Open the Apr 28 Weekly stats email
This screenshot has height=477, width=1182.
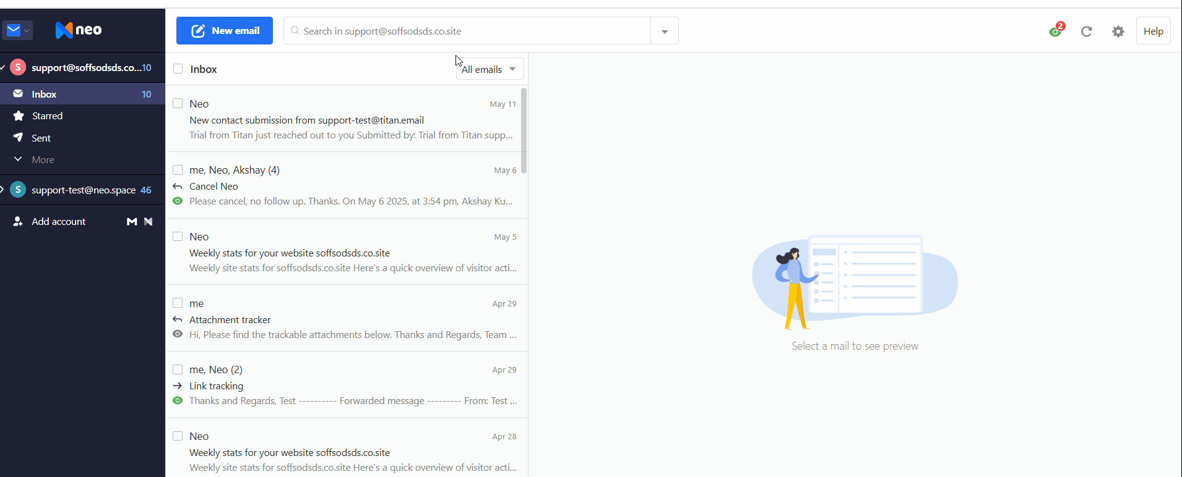pyautogui.click(x=347, y=448)
